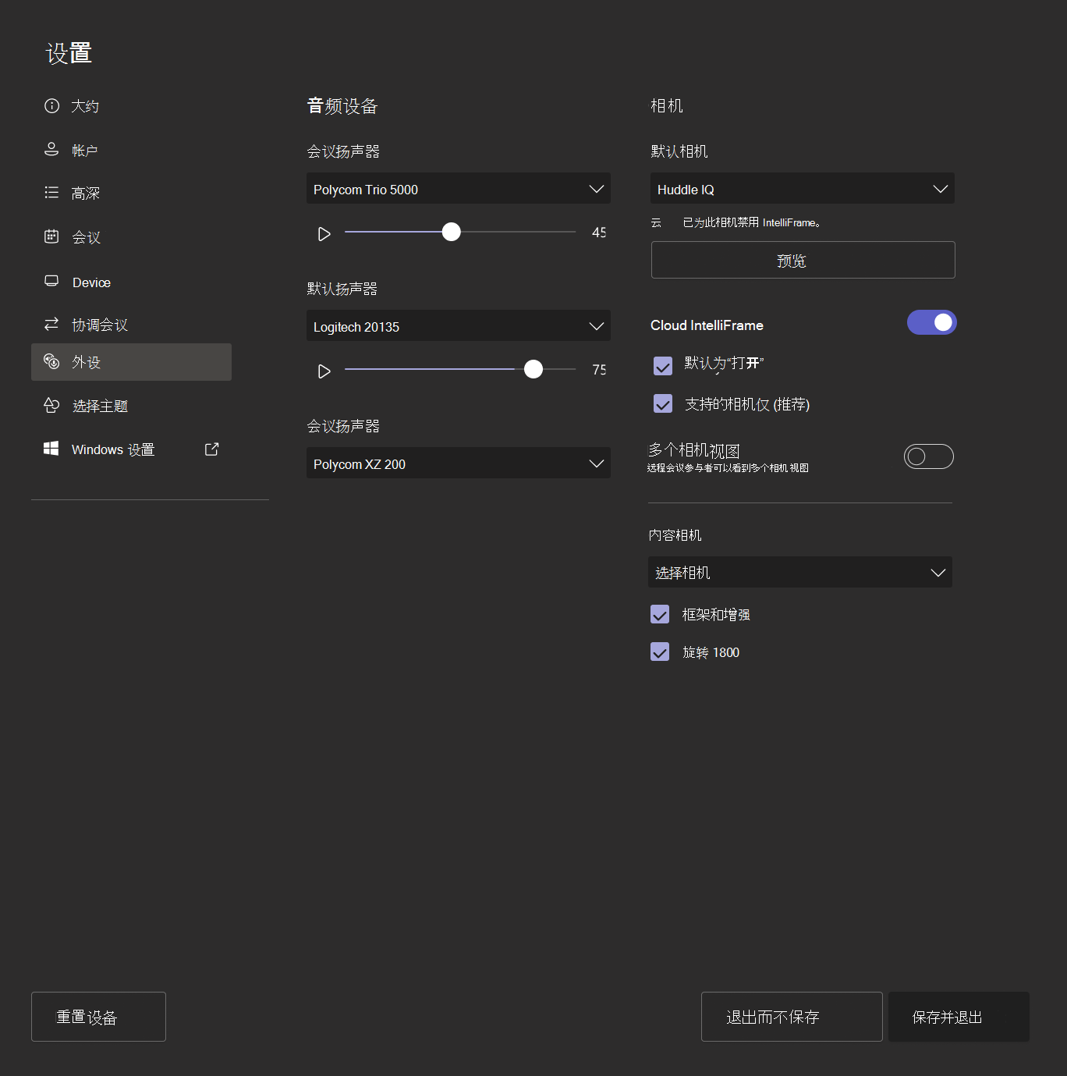Open the Huddle IQ default camera dropdown
This screenshot has height=1076, width=1067.
tap(803, 188)
